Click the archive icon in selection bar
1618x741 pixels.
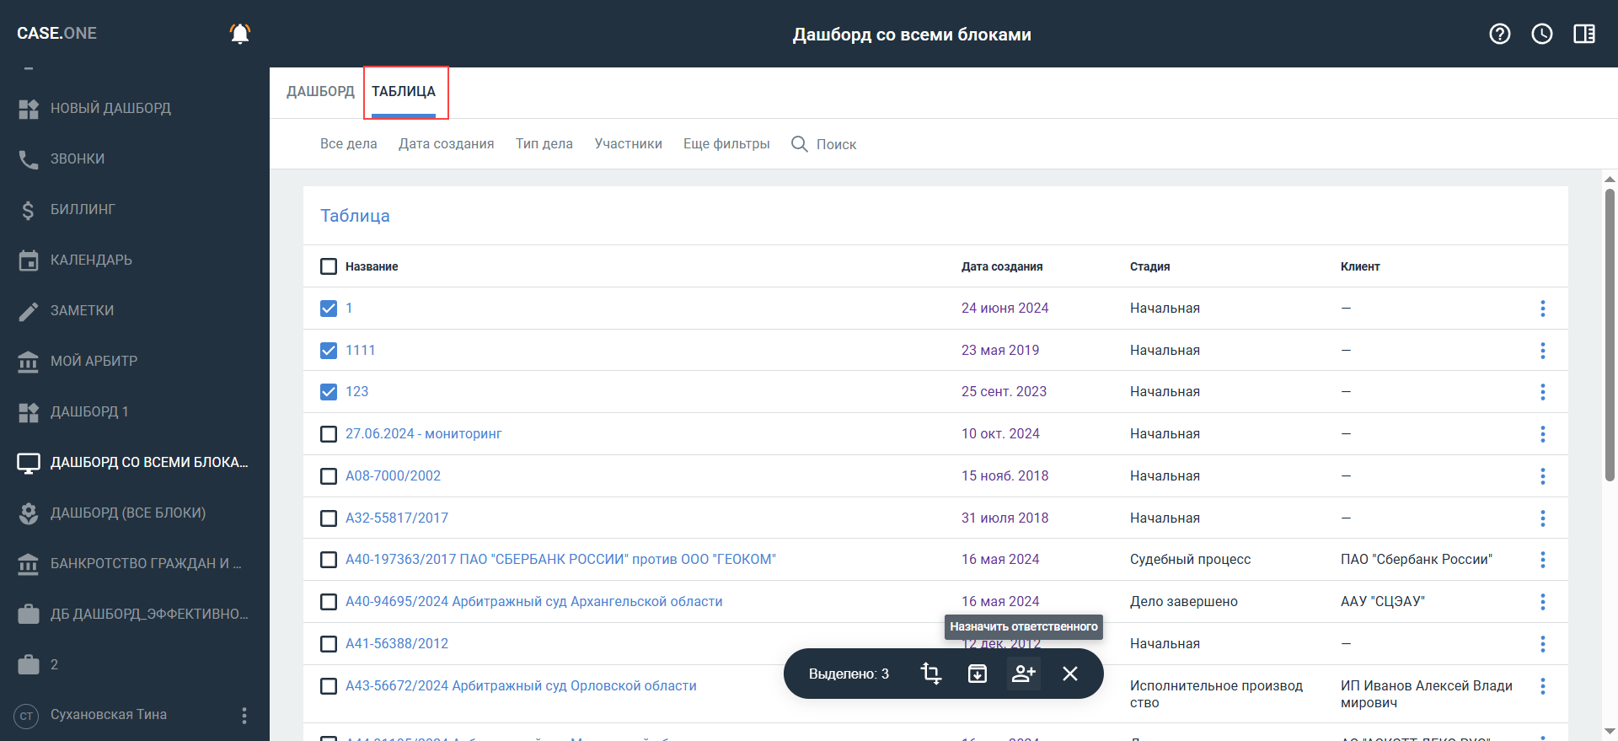[x=978, y=674]
